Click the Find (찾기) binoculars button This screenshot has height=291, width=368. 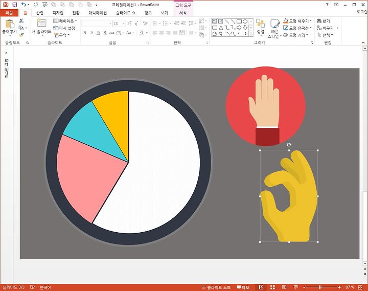324,21
